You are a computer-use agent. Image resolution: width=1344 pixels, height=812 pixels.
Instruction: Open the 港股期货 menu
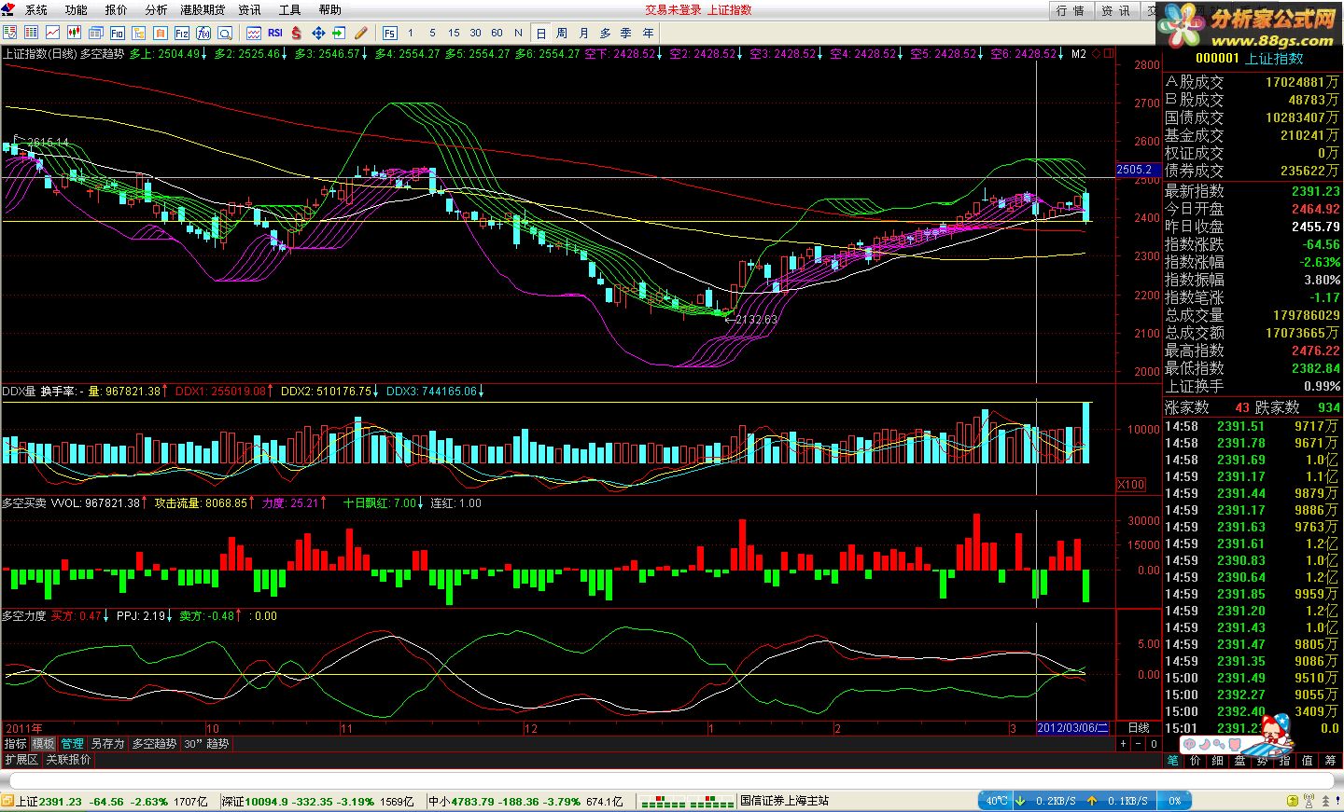click(203, 10)
